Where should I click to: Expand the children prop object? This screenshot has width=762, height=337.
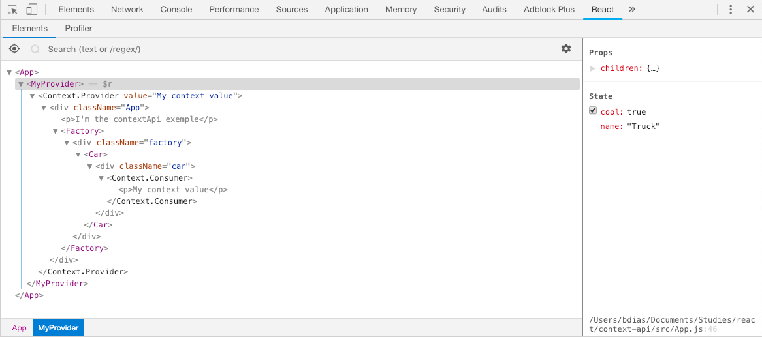click(592, 68)
